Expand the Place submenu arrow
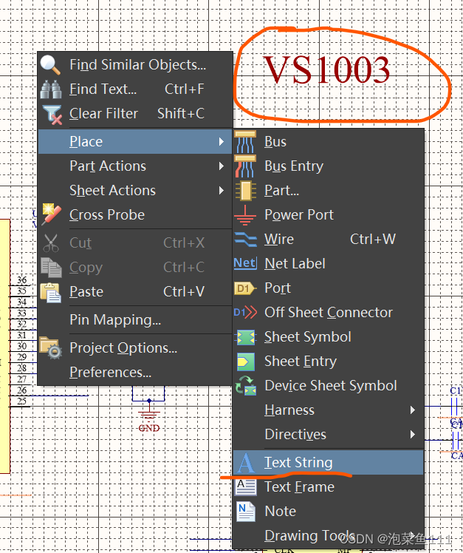 [x=222, y=142]
